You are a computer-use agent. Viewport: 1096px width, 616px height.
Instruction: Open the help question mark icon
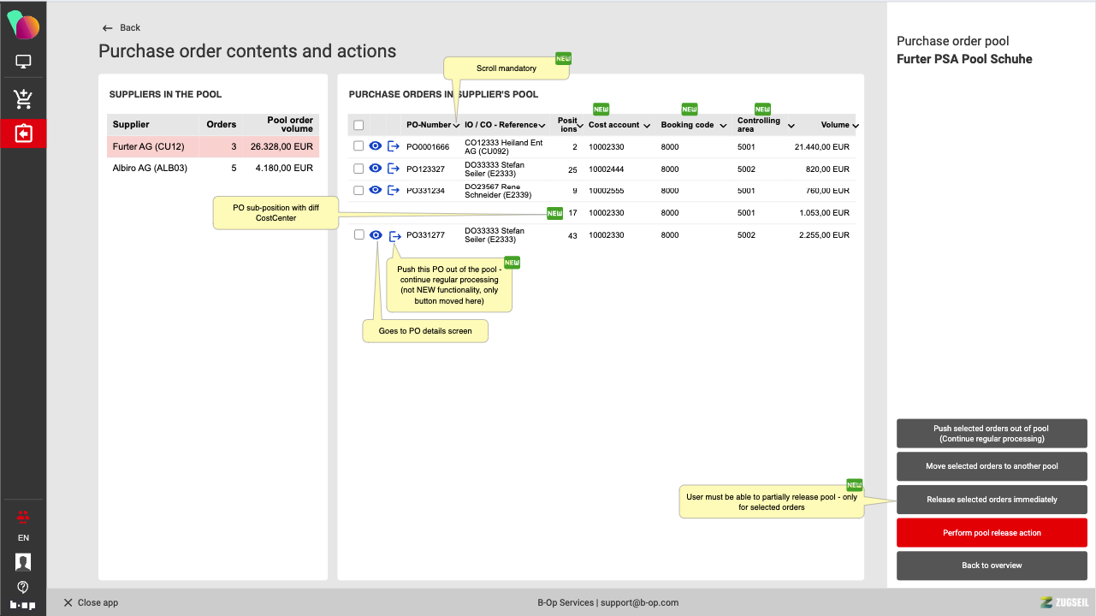[23, 587]
